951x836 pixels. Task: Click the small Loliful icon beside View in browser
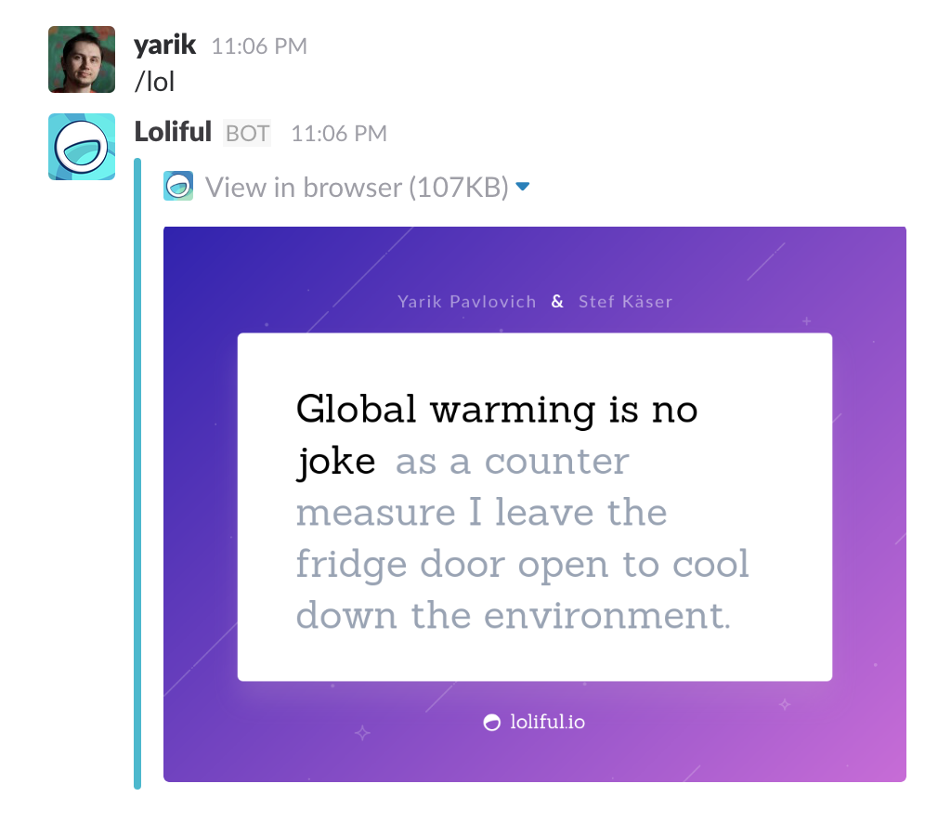(x=177, y=186)
